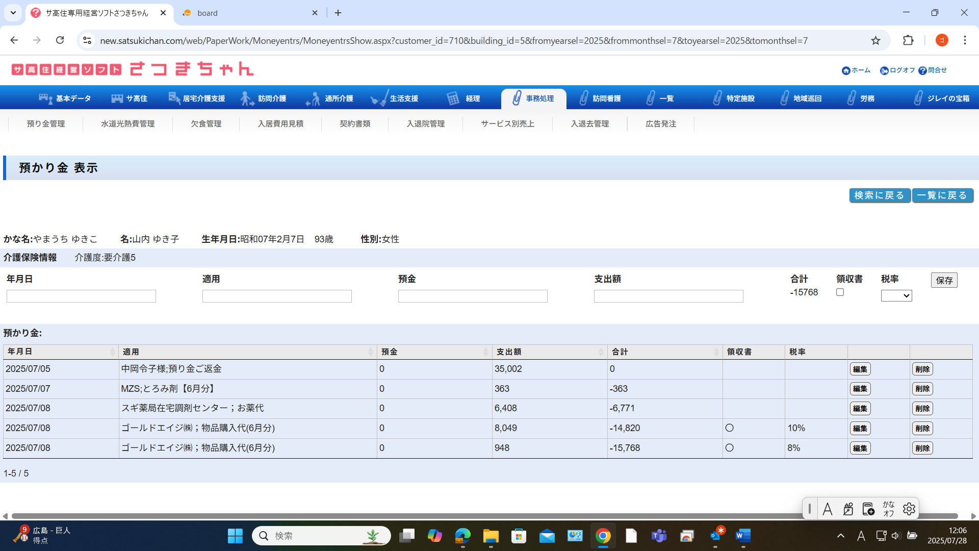Click the ログオフ logoff icon
The width and height of the screenshot is (979, 551).
tap(884, 71)
